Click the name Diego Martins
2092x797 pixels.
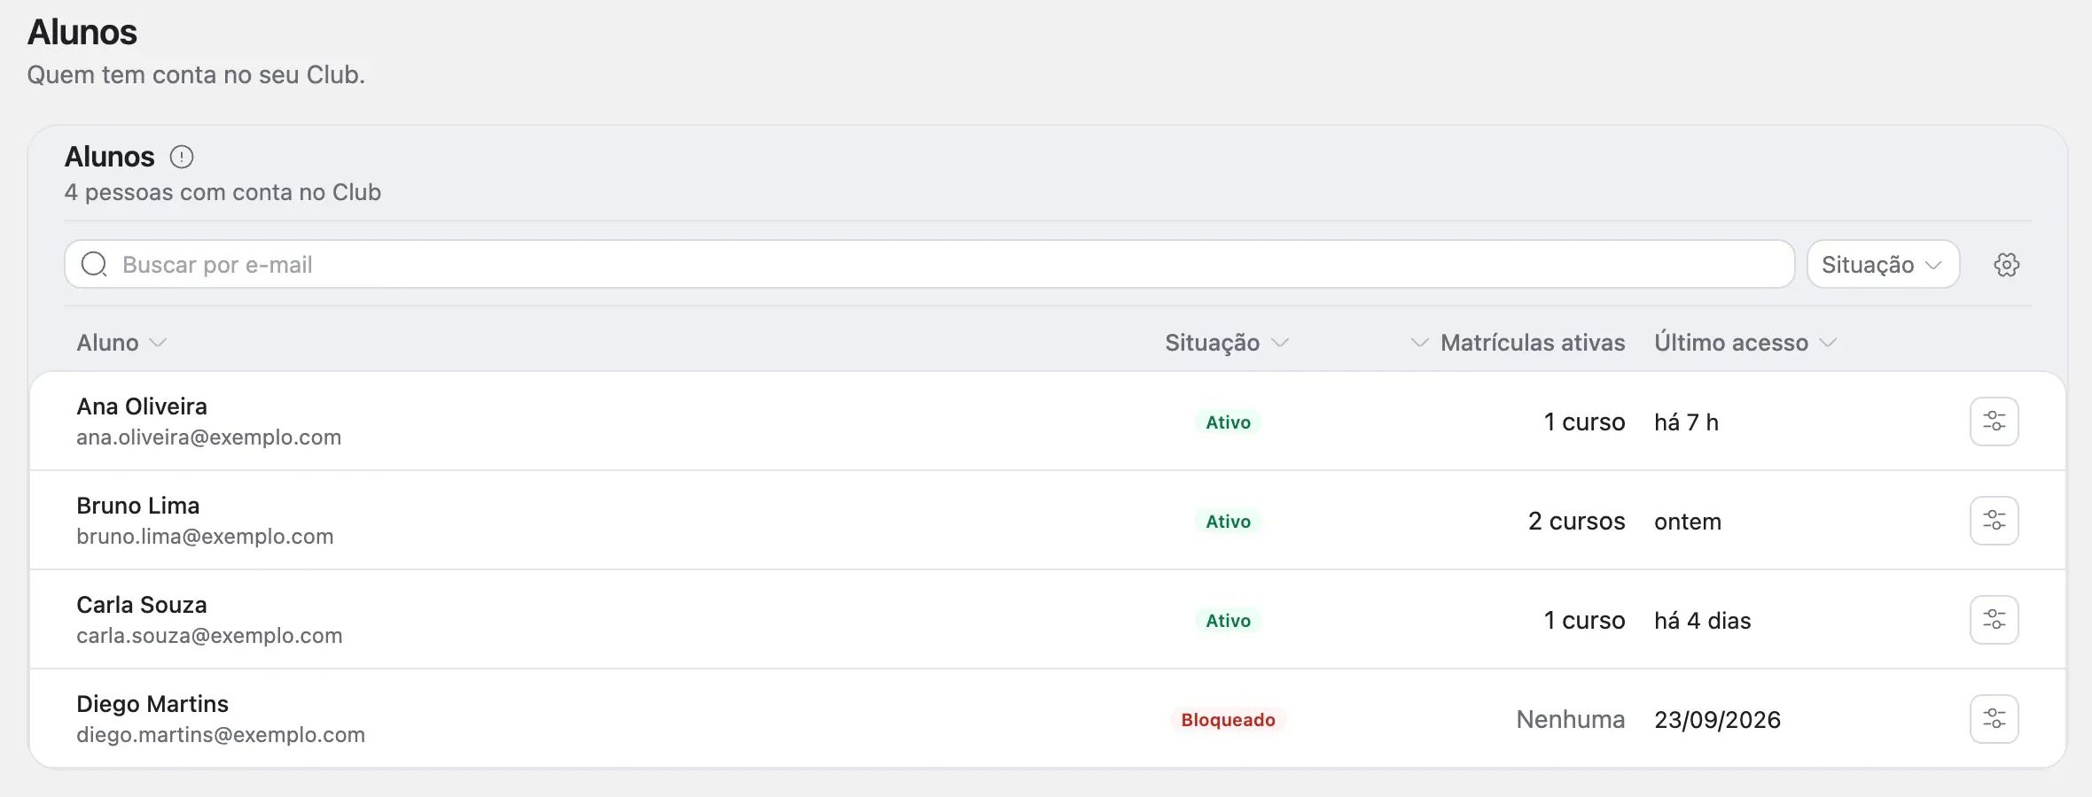click(x=152, y=704)
